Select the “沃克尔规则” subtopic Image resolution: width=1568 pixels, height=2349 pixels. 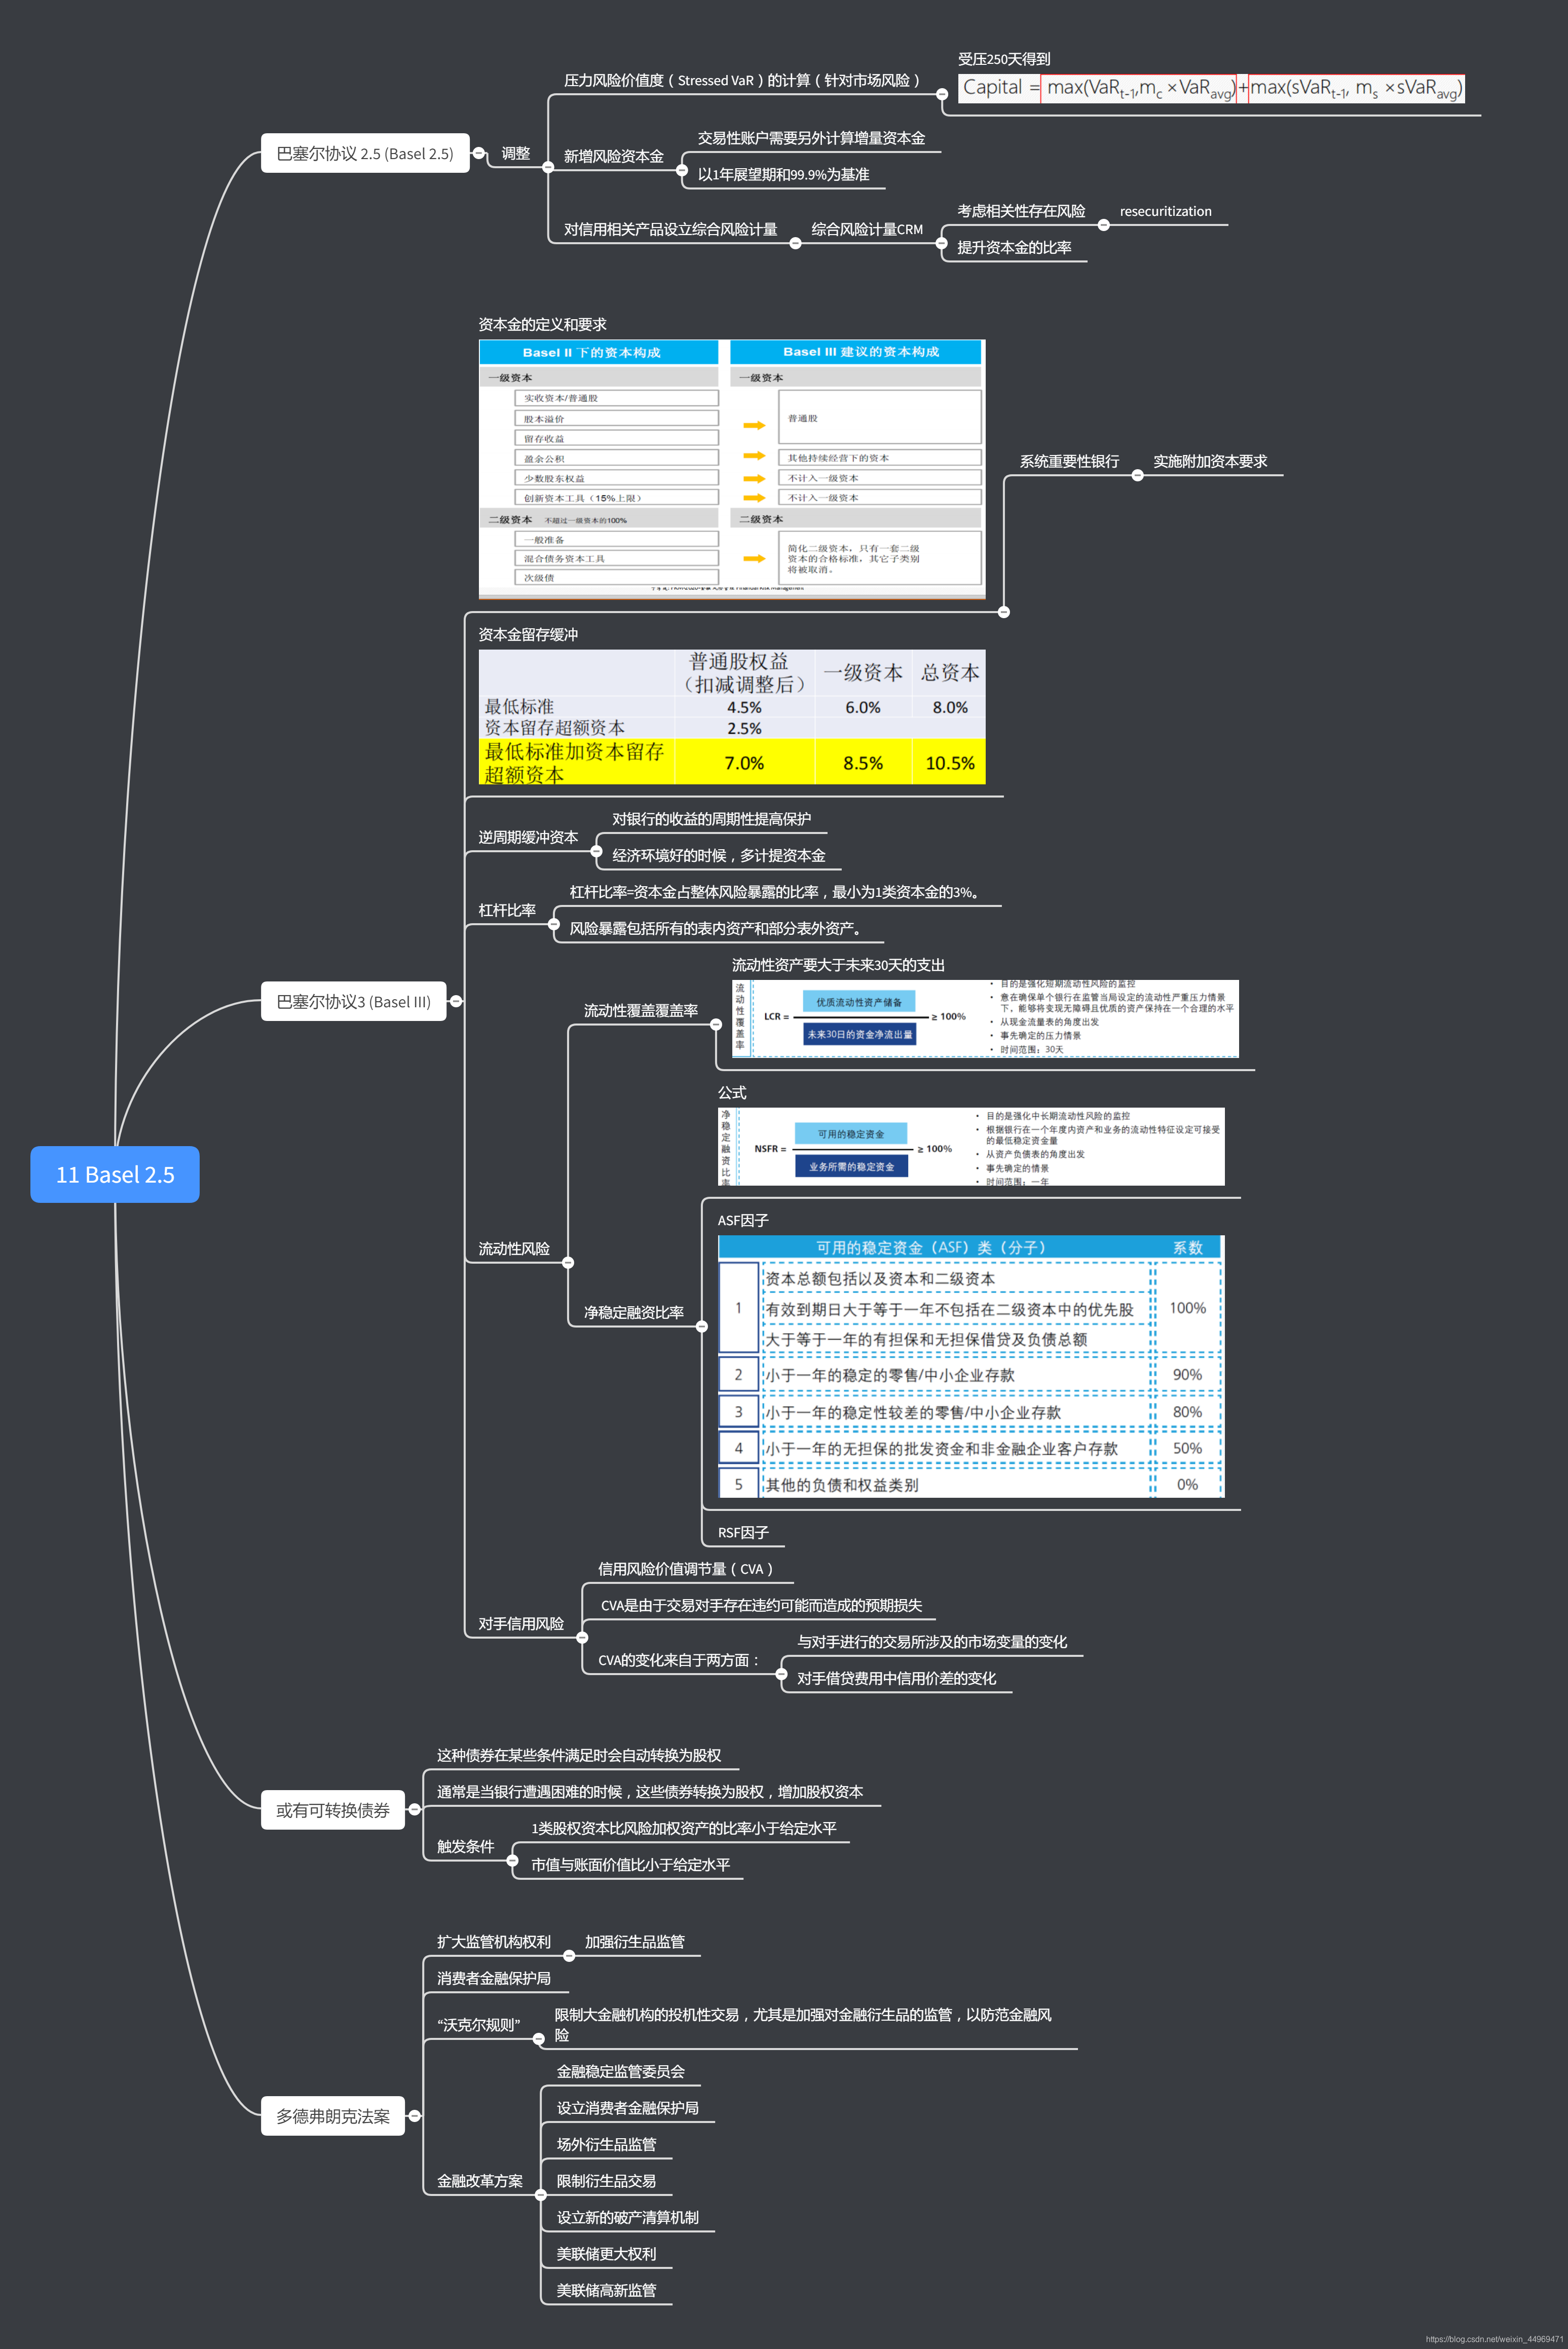click(478, 2025)
